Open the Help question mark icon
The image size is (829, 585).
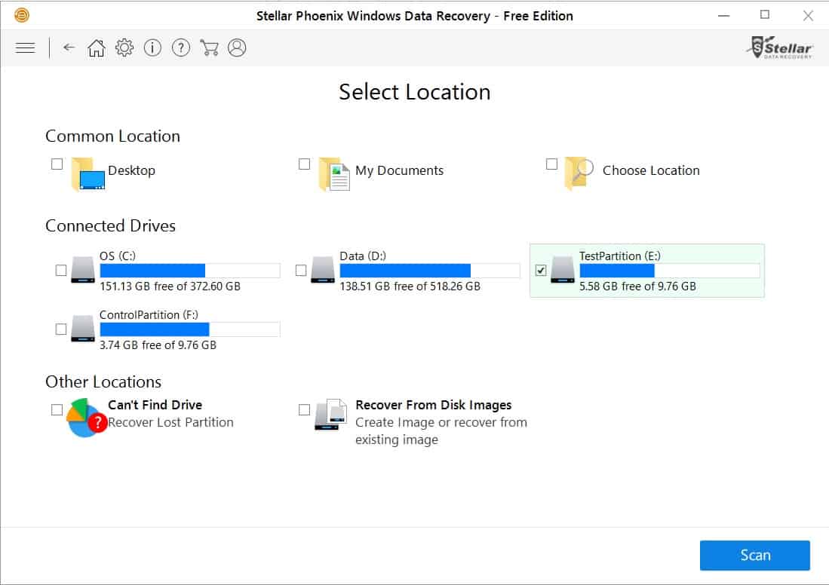pos(181,47)
